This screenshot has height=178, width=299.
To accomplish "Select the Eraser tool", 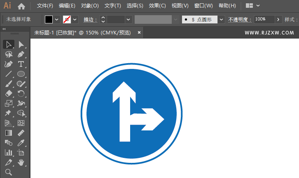I will (8, 94).
